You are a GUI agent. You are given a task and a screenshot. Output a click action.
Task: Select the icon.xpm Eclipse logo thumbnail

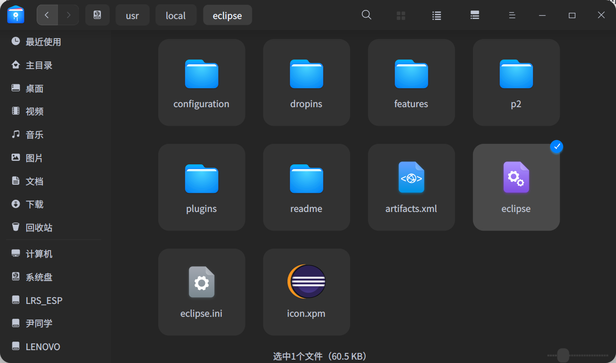click(x=307, y=282)
